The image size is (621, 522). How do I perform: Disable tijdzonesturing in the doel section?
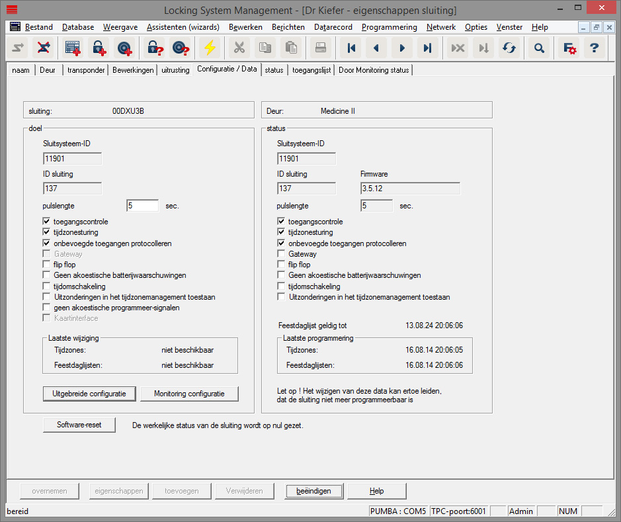pyautogui.click(x=46, y=232)
